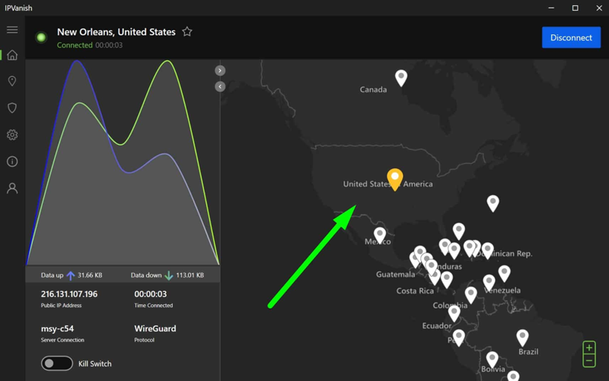Favorite New Orleans with the star icon
This screenshot has width=609, height=381.
point(187,32)
